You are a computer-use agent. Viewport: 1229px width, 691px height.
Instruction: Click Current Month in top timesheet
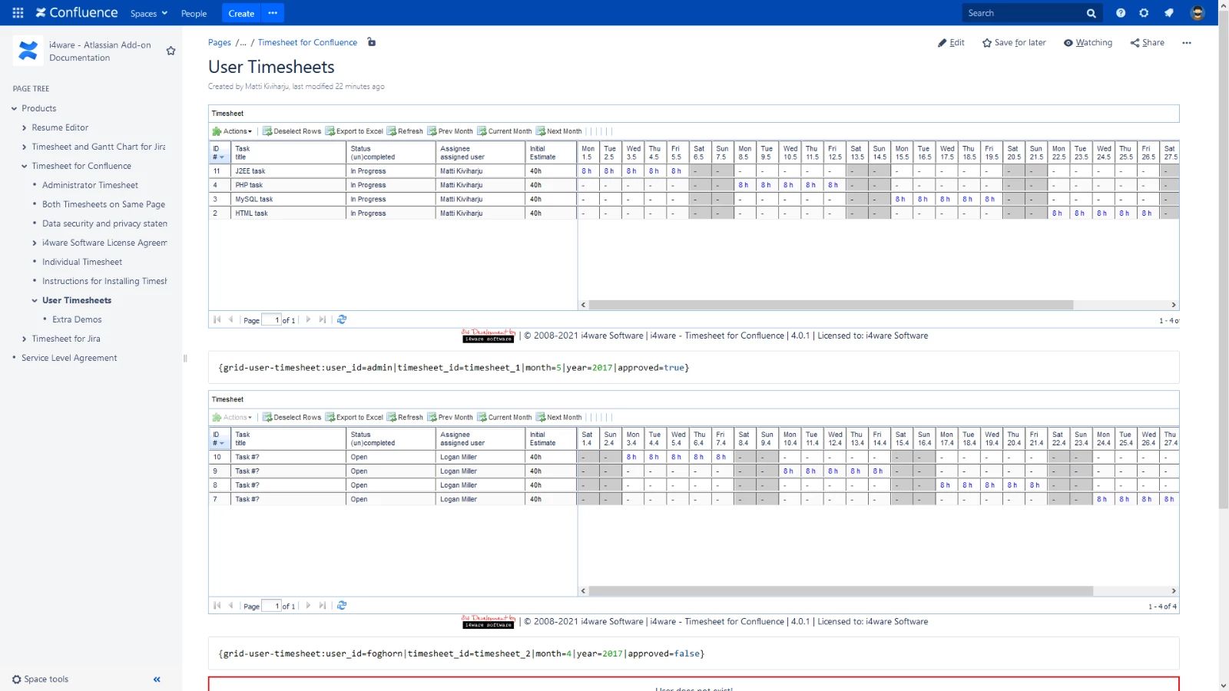click(x=505, y=131)
